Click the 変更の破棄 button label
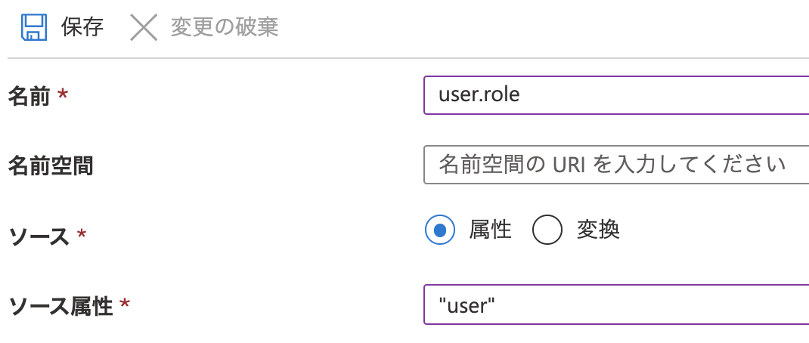The width and height of the screenshot is (809, 343). 225,28
